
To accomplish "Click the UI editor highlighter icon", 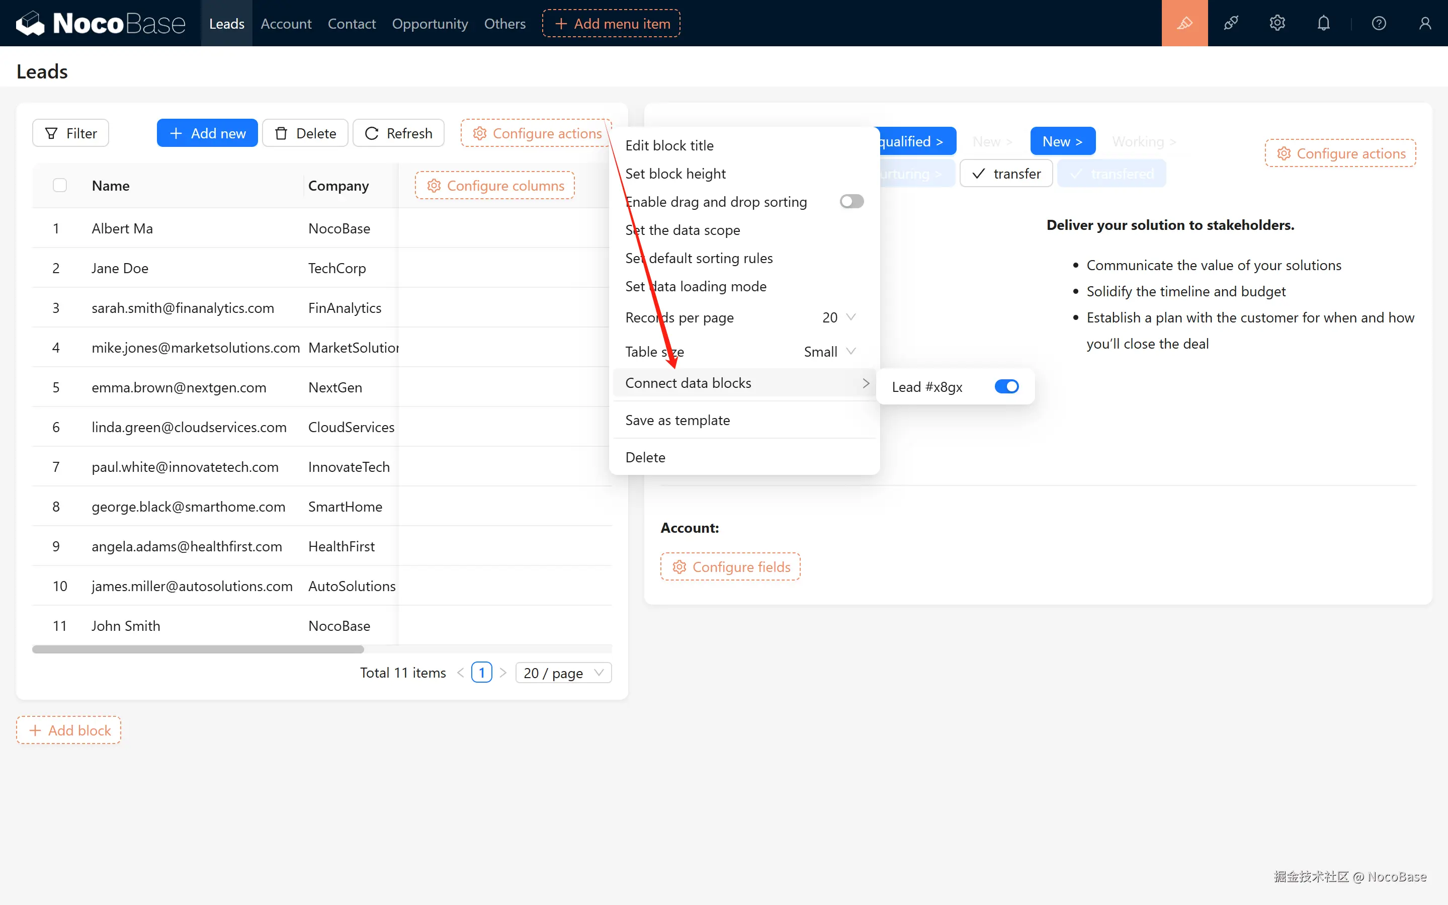I will click(1184, 23).
